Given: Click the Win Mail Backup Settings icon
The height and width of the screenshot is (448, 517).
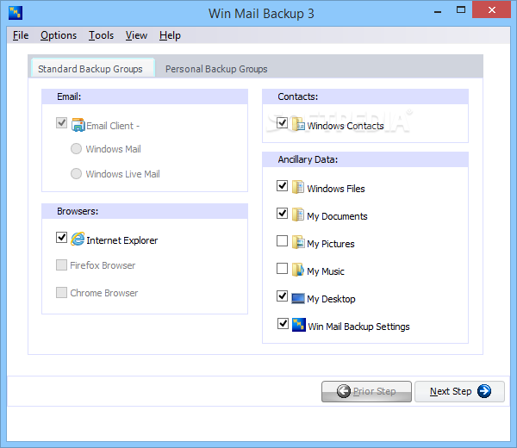Looking at the screenshot, I should [x=299, y=325].
